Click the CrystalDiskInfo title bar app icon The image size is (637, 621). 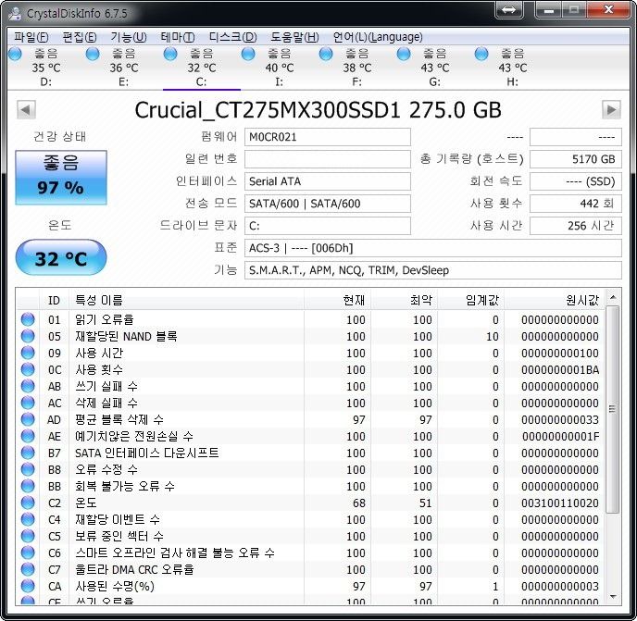click(15, 13)
